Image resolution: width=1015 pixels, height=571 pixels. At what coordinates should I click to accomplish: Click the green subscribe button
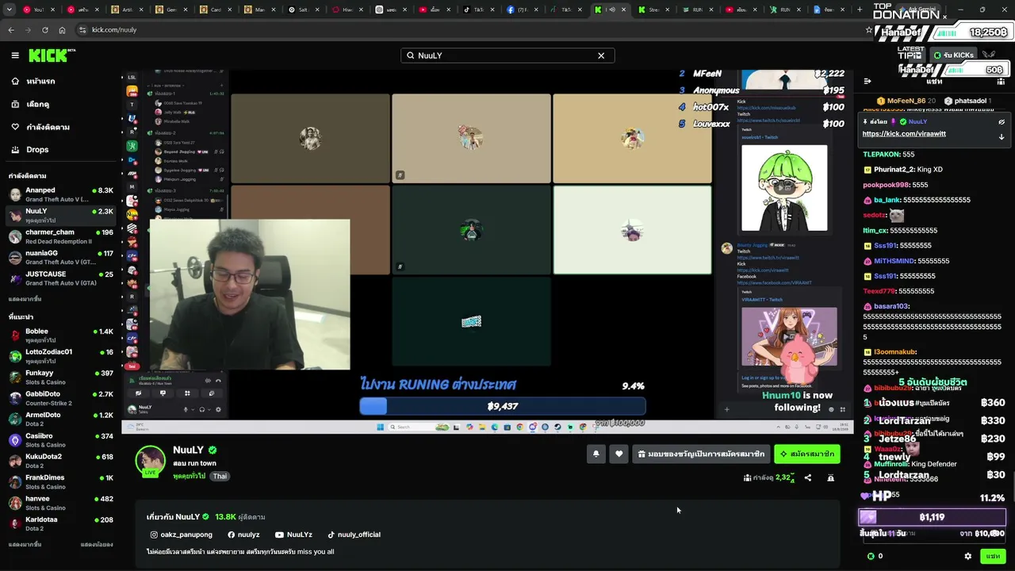(x=806, y=454)
